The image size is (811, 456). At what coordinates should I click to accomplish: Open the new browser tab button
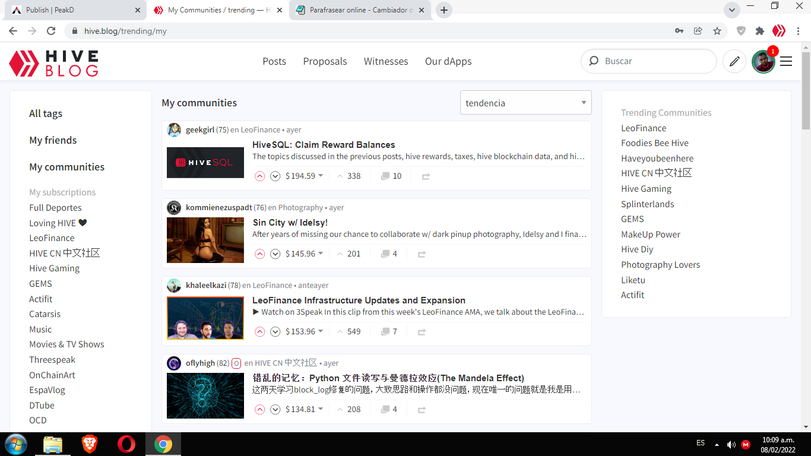click(443, 10)
